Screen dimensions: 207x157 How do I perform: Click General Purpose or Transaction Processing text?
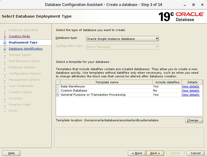[93, 95]
